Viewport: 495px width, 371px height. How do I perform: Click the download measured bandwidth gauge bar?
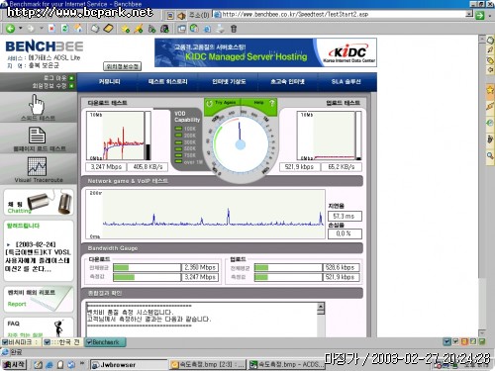147,277
